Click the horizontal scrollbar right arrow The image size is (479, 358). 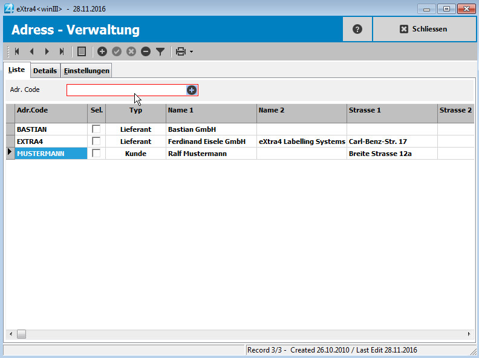(469, 334)
